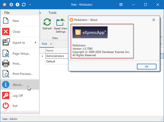Click the New document icon in File menu
This screenshot has height=122, width=164.
pyautogui.click(x=6, y=21)
